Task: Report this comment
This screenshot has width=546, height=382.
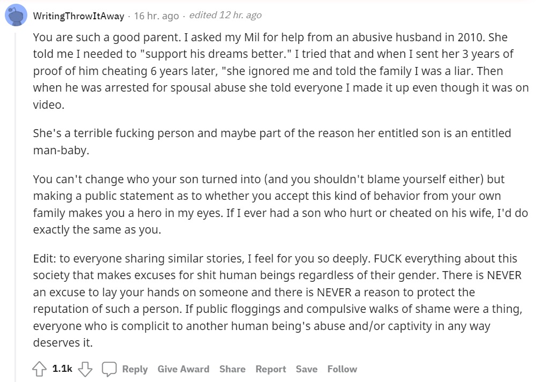Action: 271,369
